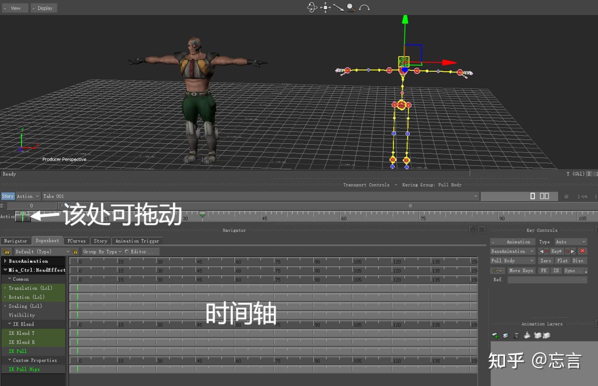
Task: Click the trash icon to delete animation layer
Action: [517, 335]
